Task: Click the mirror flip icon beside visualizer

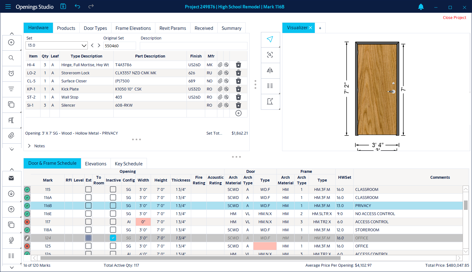Action: (x=270, y=70)
